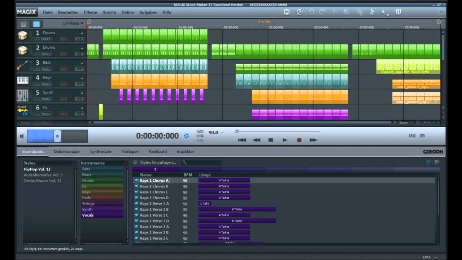Click the scissors cut icon
Image resolution: width=462 pixels, height=260 pixels.
(x=334, y=12)
